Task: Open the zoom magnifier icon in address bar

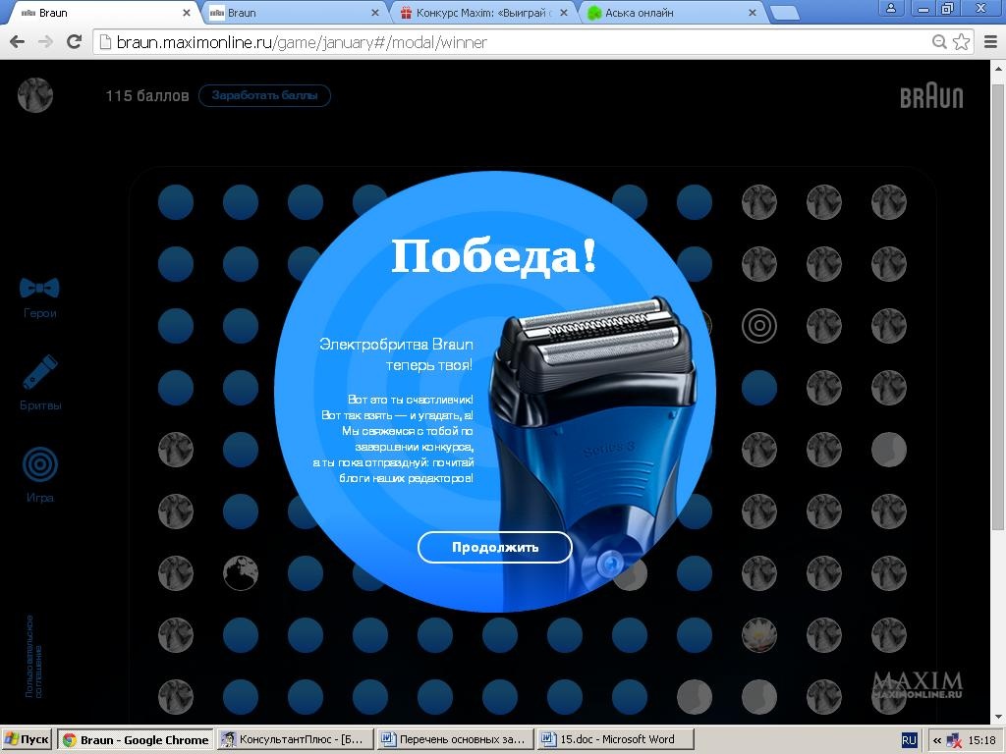Action: 939,42
